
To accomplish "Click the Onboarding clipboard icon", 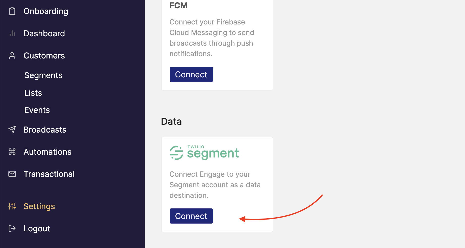I will (12, 11).
